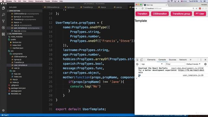The width and height of the screenshot is (208, 117).
Task: Show more DevTools tabs chevron
Action: coord(191,60)
